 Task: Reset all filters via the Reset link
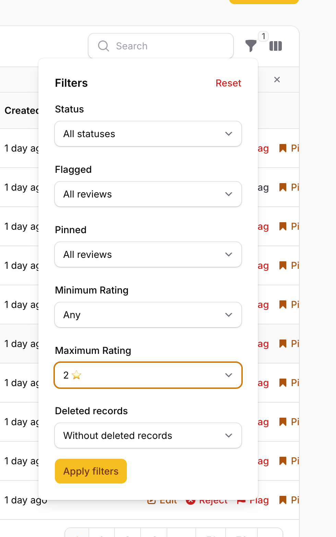[228, 83]
